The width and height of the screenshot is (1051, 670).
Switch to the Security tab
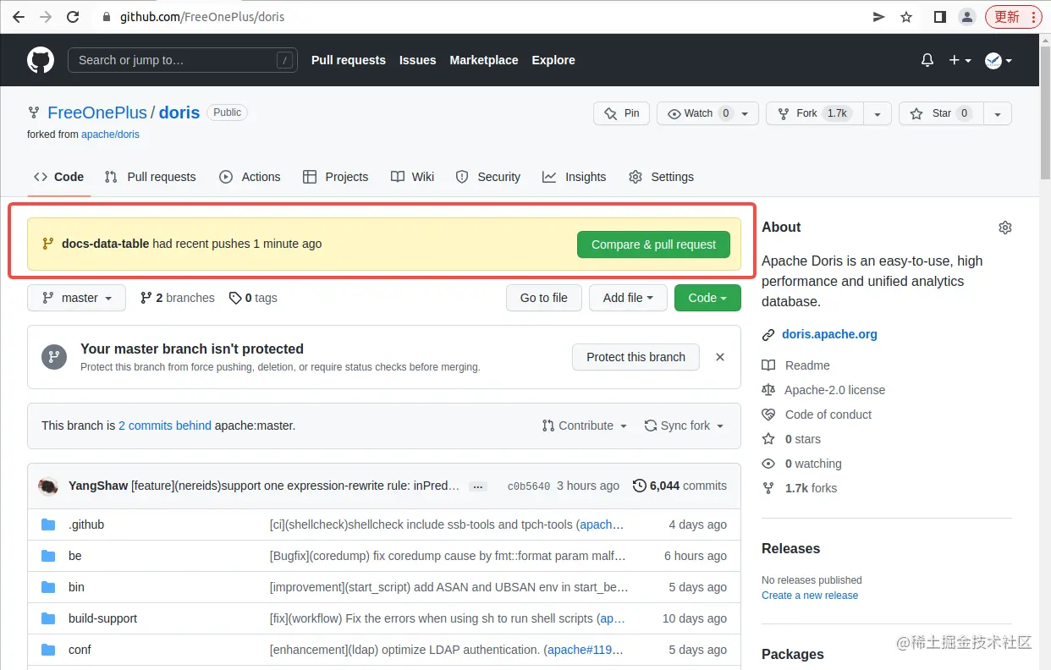coord(487,177)
